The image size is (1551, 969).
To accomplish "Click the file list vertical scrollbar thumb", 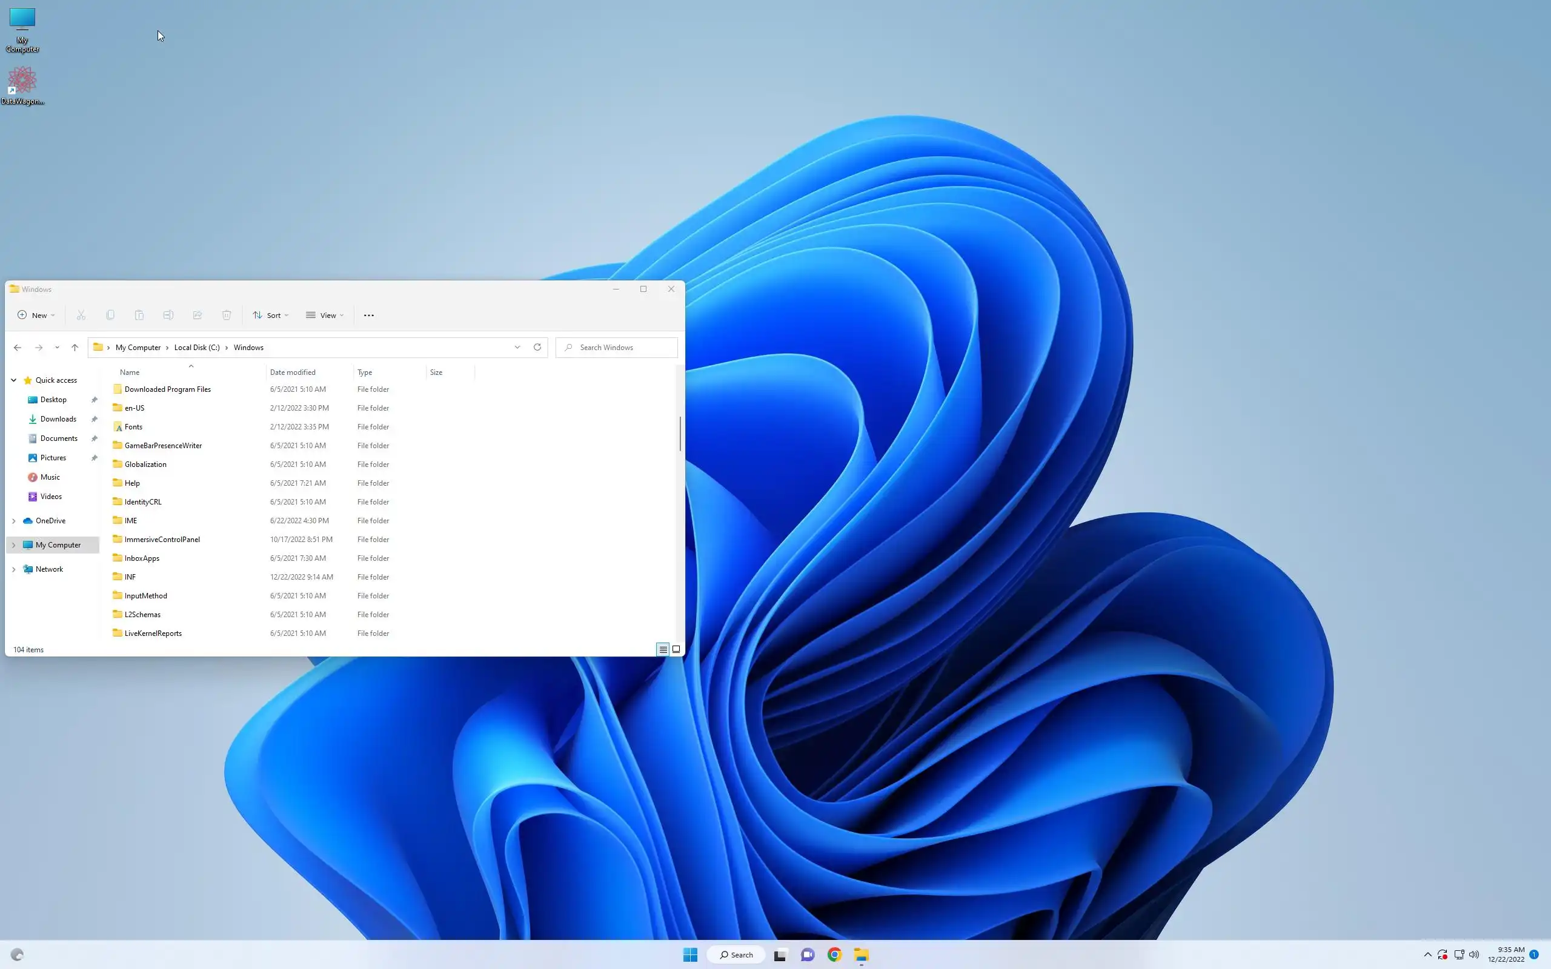I will (680, 434).
